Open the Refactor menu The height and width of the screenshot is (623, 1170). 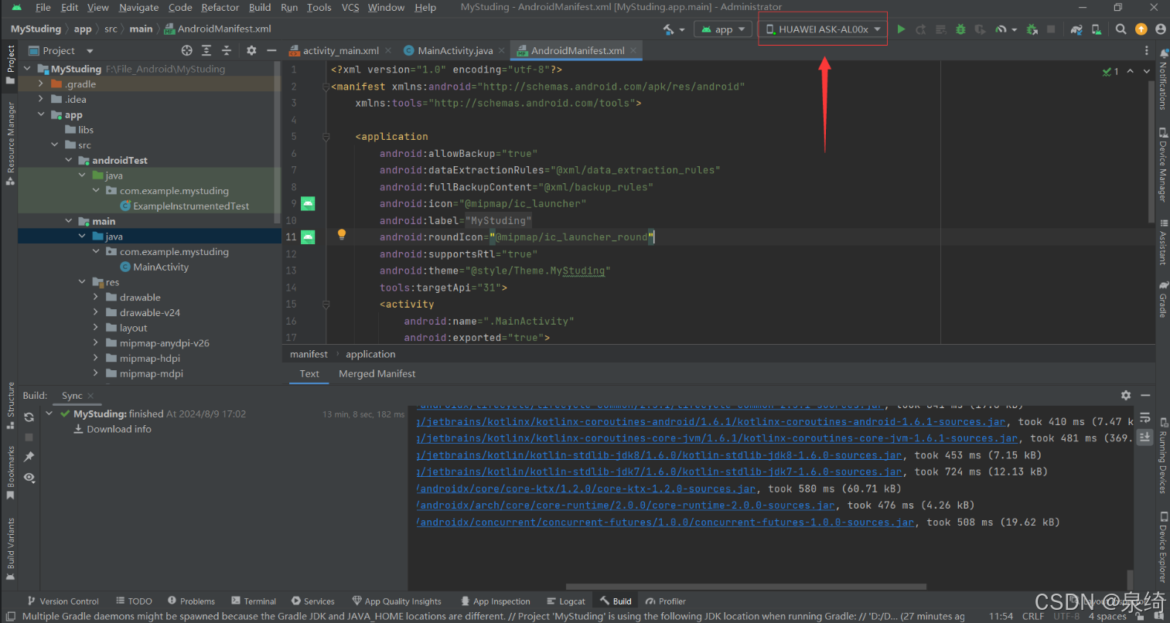pos(220,7)
